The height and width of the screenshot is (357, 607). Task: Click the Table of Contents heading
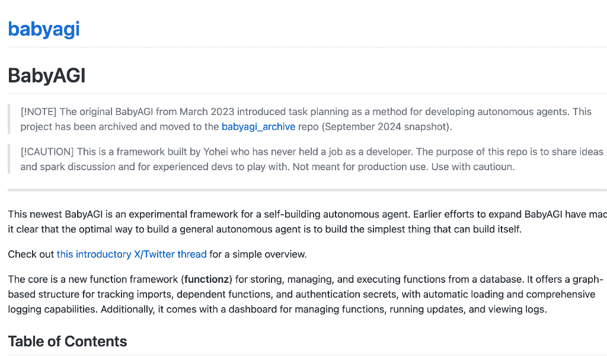click(x=68, y=341)
